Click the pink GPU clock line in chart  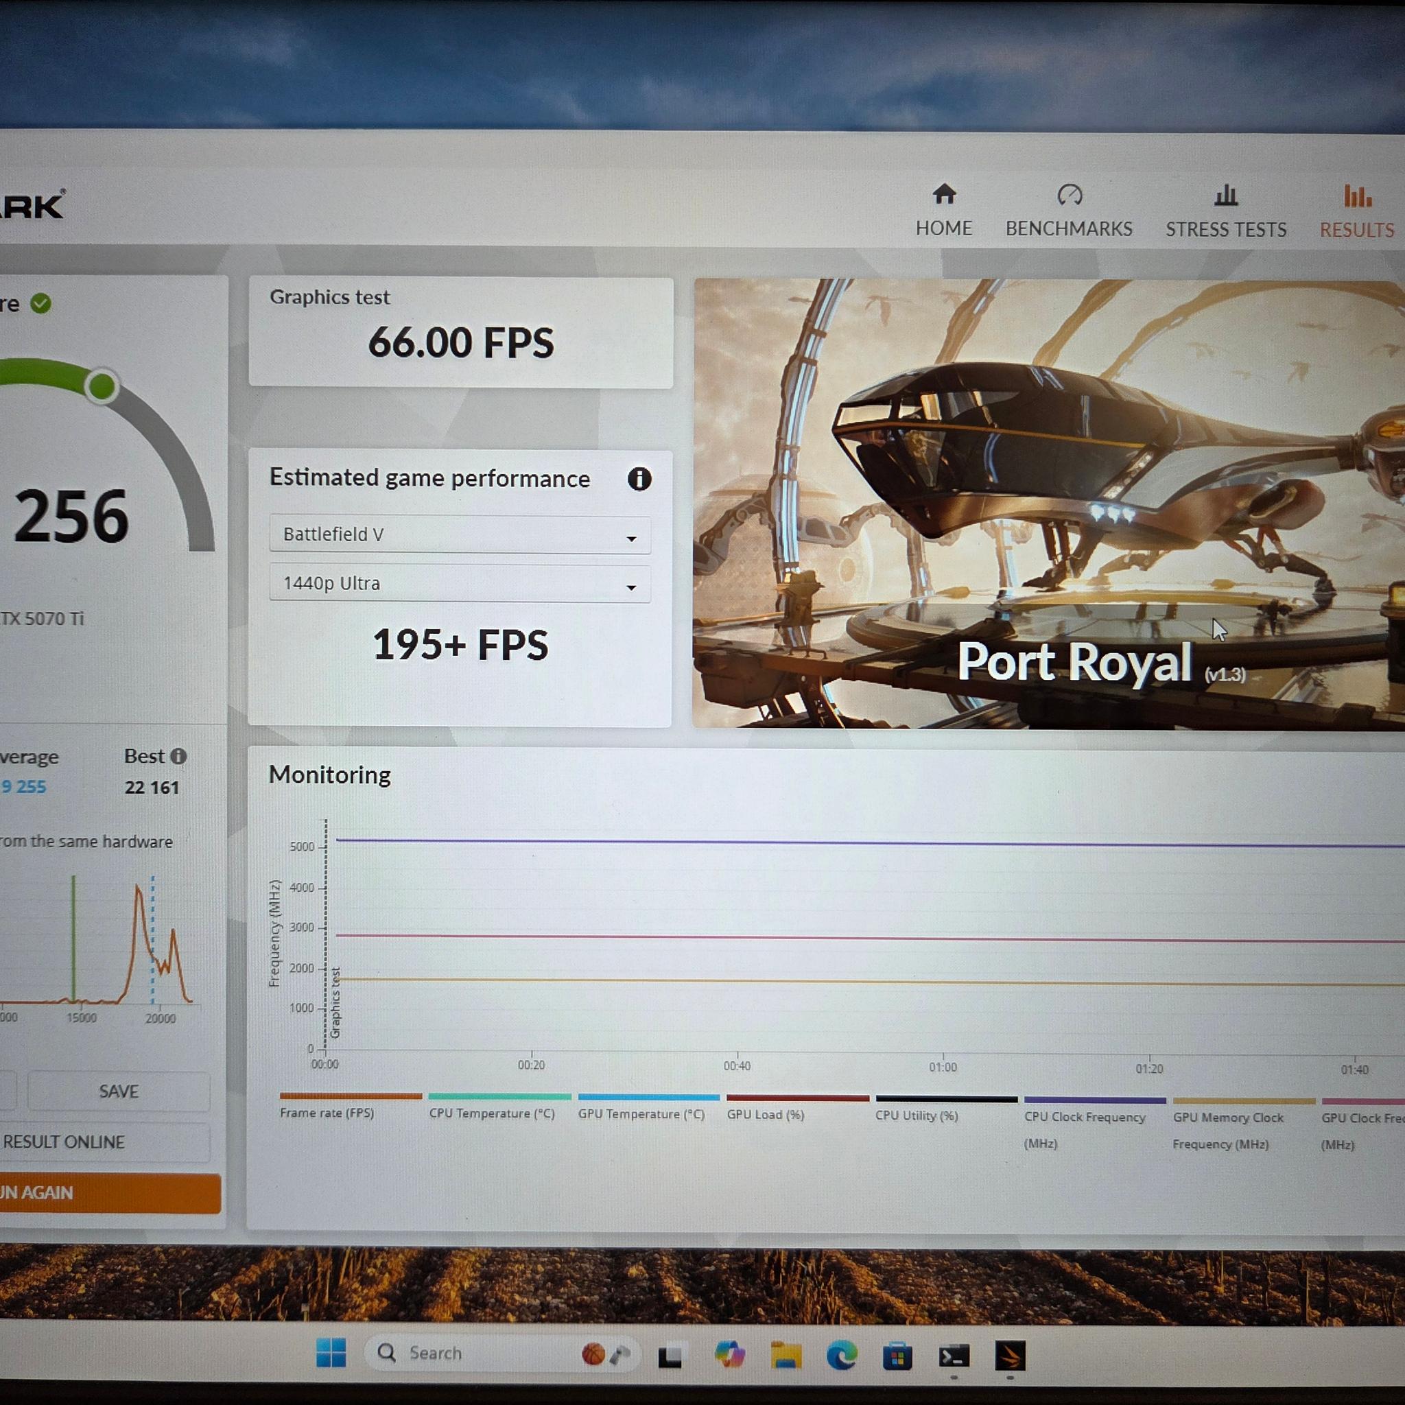(x=870, y=939)
